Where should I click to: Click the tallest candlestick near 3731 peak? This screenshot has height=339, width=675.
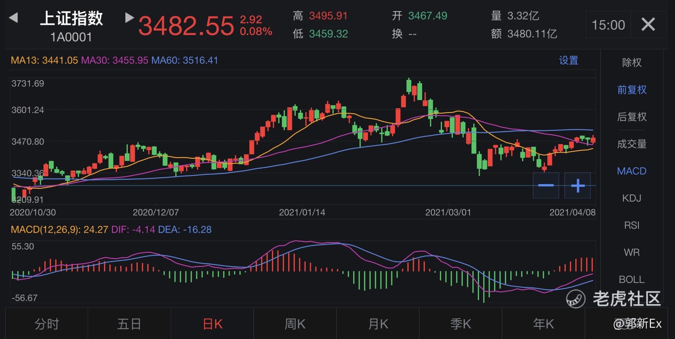(x=409, y=86)
